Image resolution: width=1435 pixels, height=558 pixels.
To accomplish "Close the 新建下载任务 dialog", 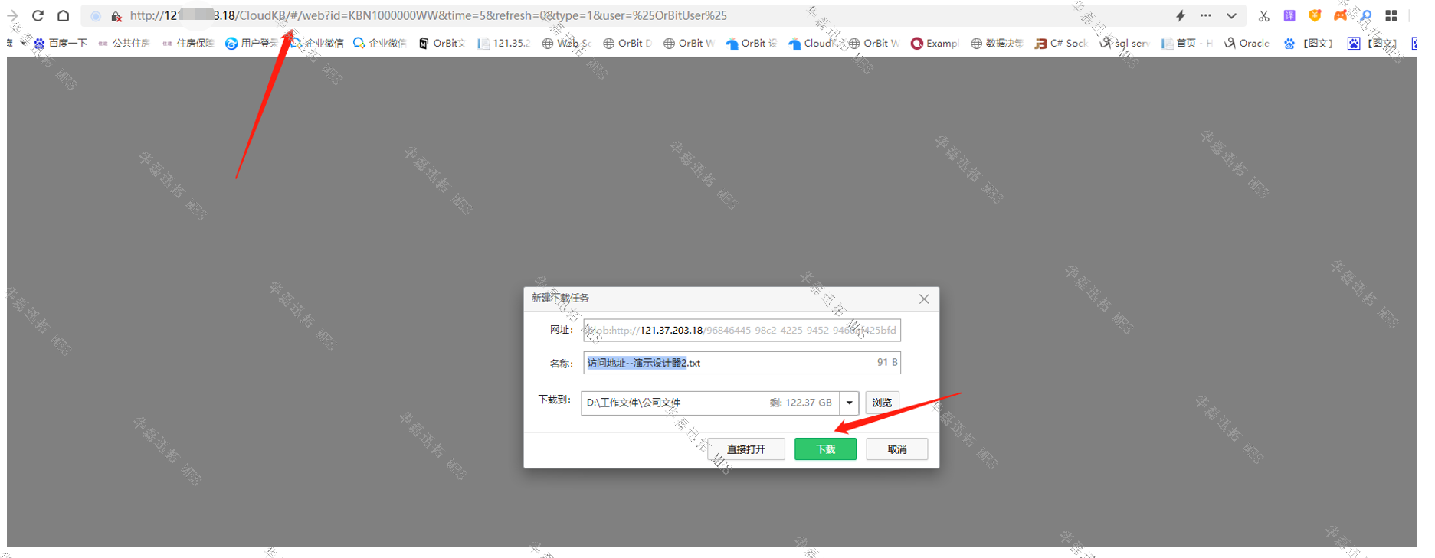I will [924, 299].
